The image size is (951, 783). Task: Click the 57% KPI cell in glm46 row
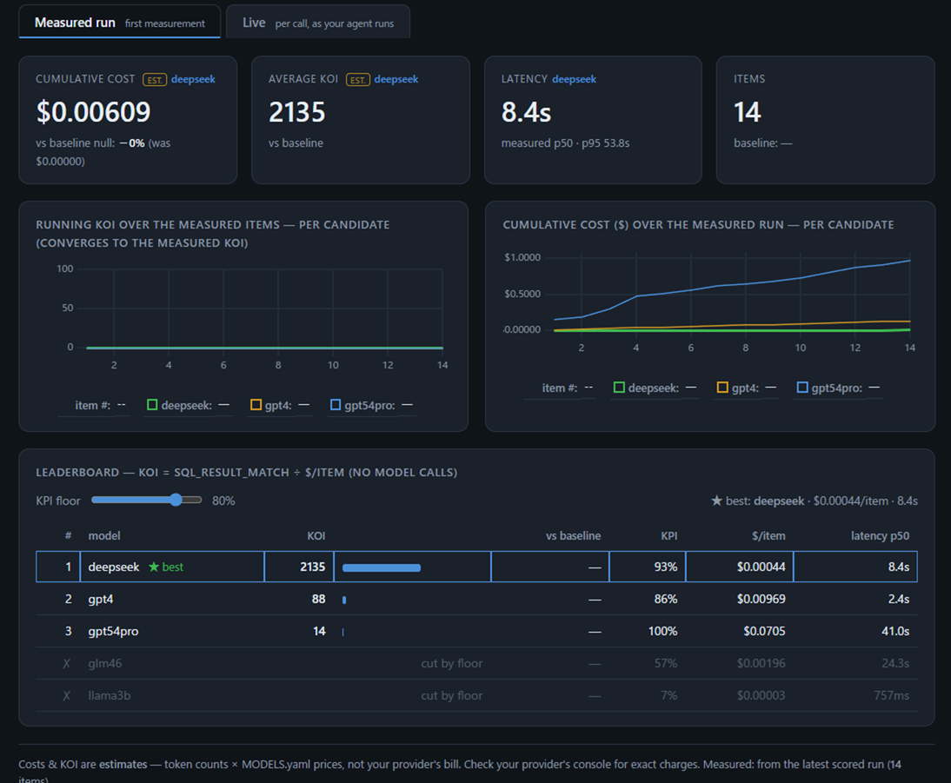click(x=665, y=663)
